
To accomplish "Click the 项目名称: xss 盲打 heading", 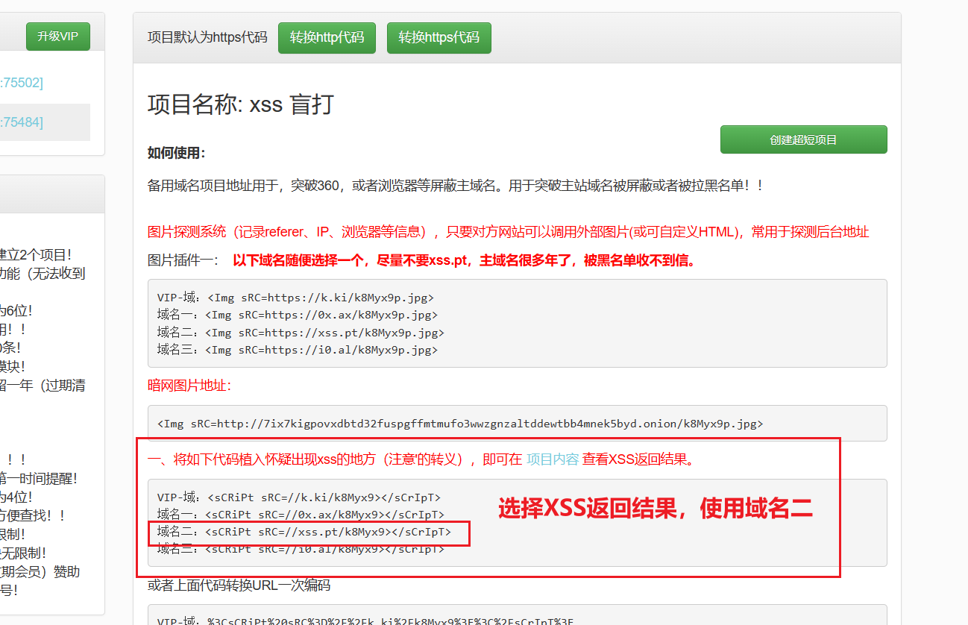I will [x=240, y=104].
